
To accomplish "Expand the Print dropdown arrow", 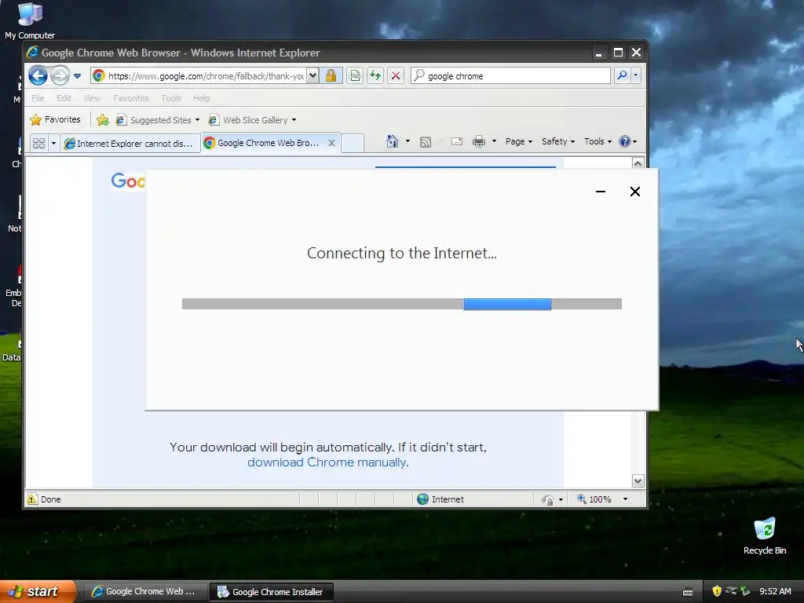I will click(x=495, y=141).
